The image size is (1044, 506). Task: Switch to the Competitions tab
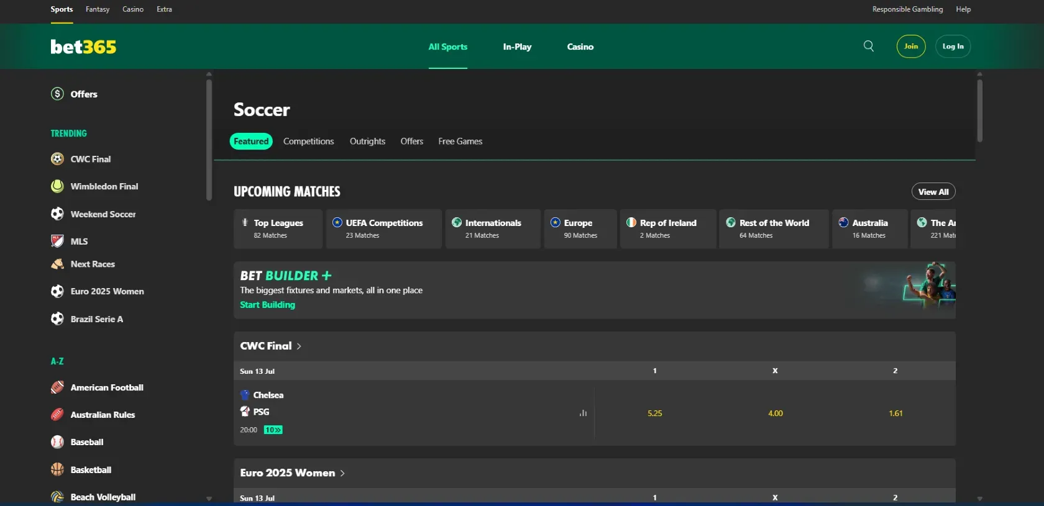pos(308,142)
